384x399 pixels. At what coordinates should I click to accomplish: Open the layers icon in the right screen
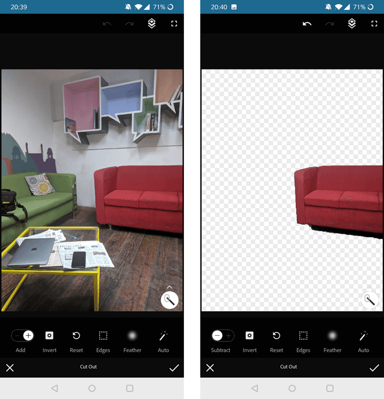(352, 24)
